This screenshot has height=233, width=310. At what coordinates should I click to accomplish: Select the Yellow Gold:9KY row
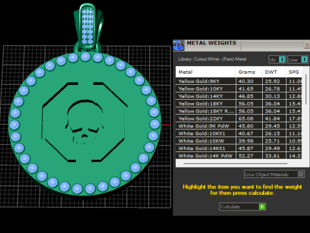[239, 81]
